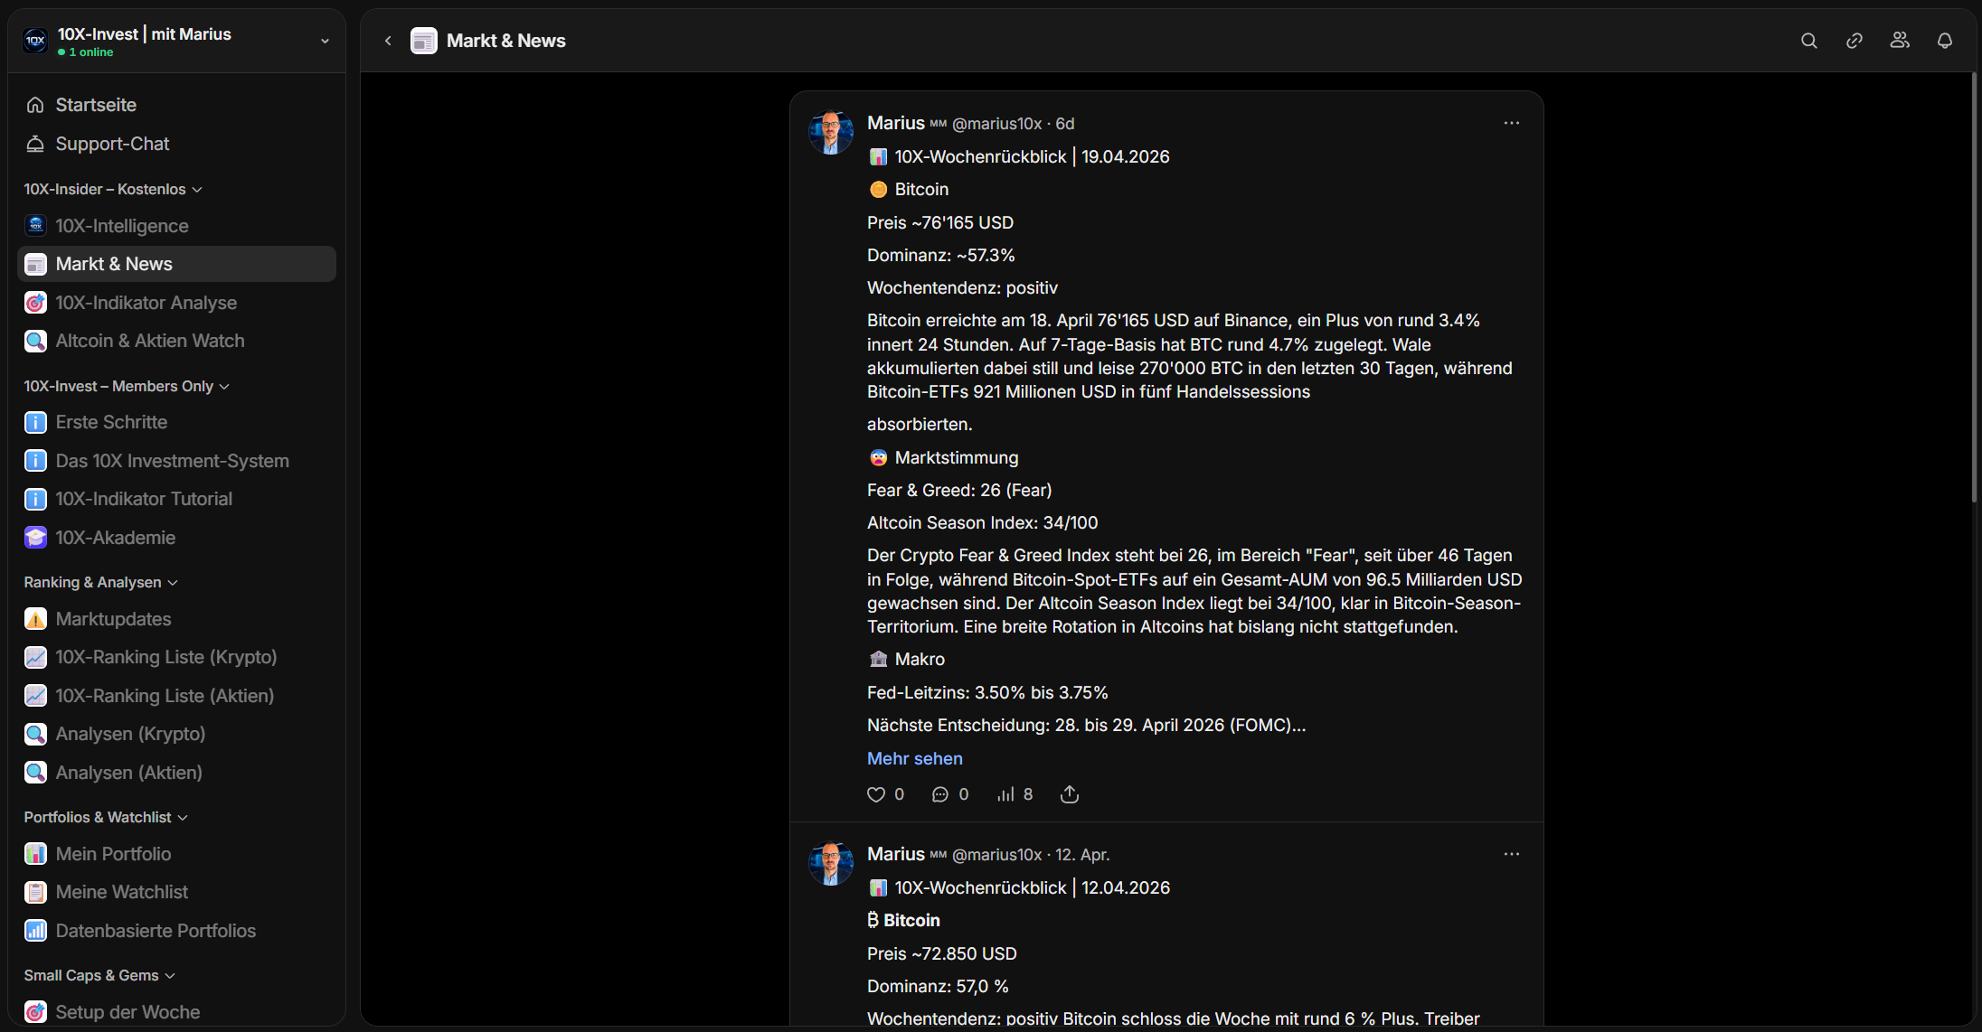Viewport: 1982px width, 1032px height.
Task: Copy link via the chain icon
Action: pos(1854,41)
